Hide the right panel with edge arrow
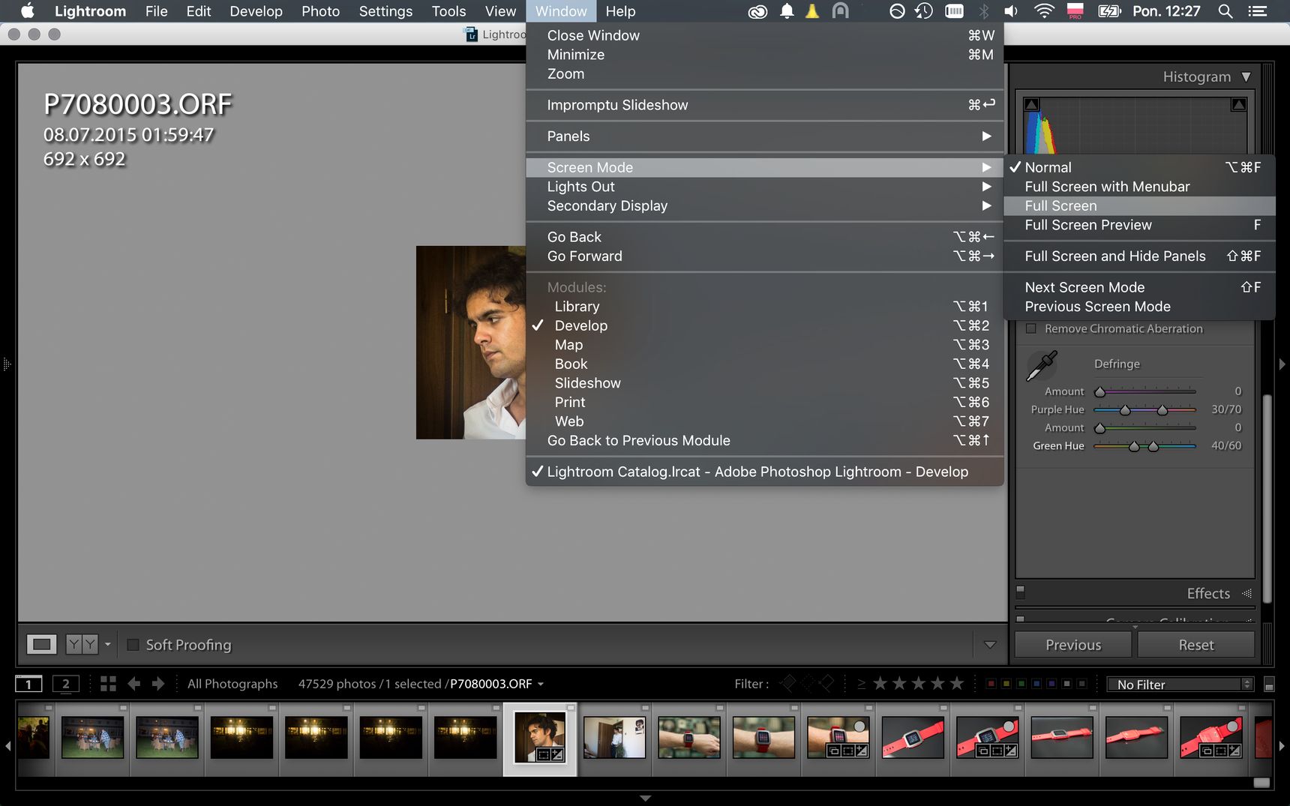Viewport: 1290px width, 806px height. click(x=1282, y=364)
